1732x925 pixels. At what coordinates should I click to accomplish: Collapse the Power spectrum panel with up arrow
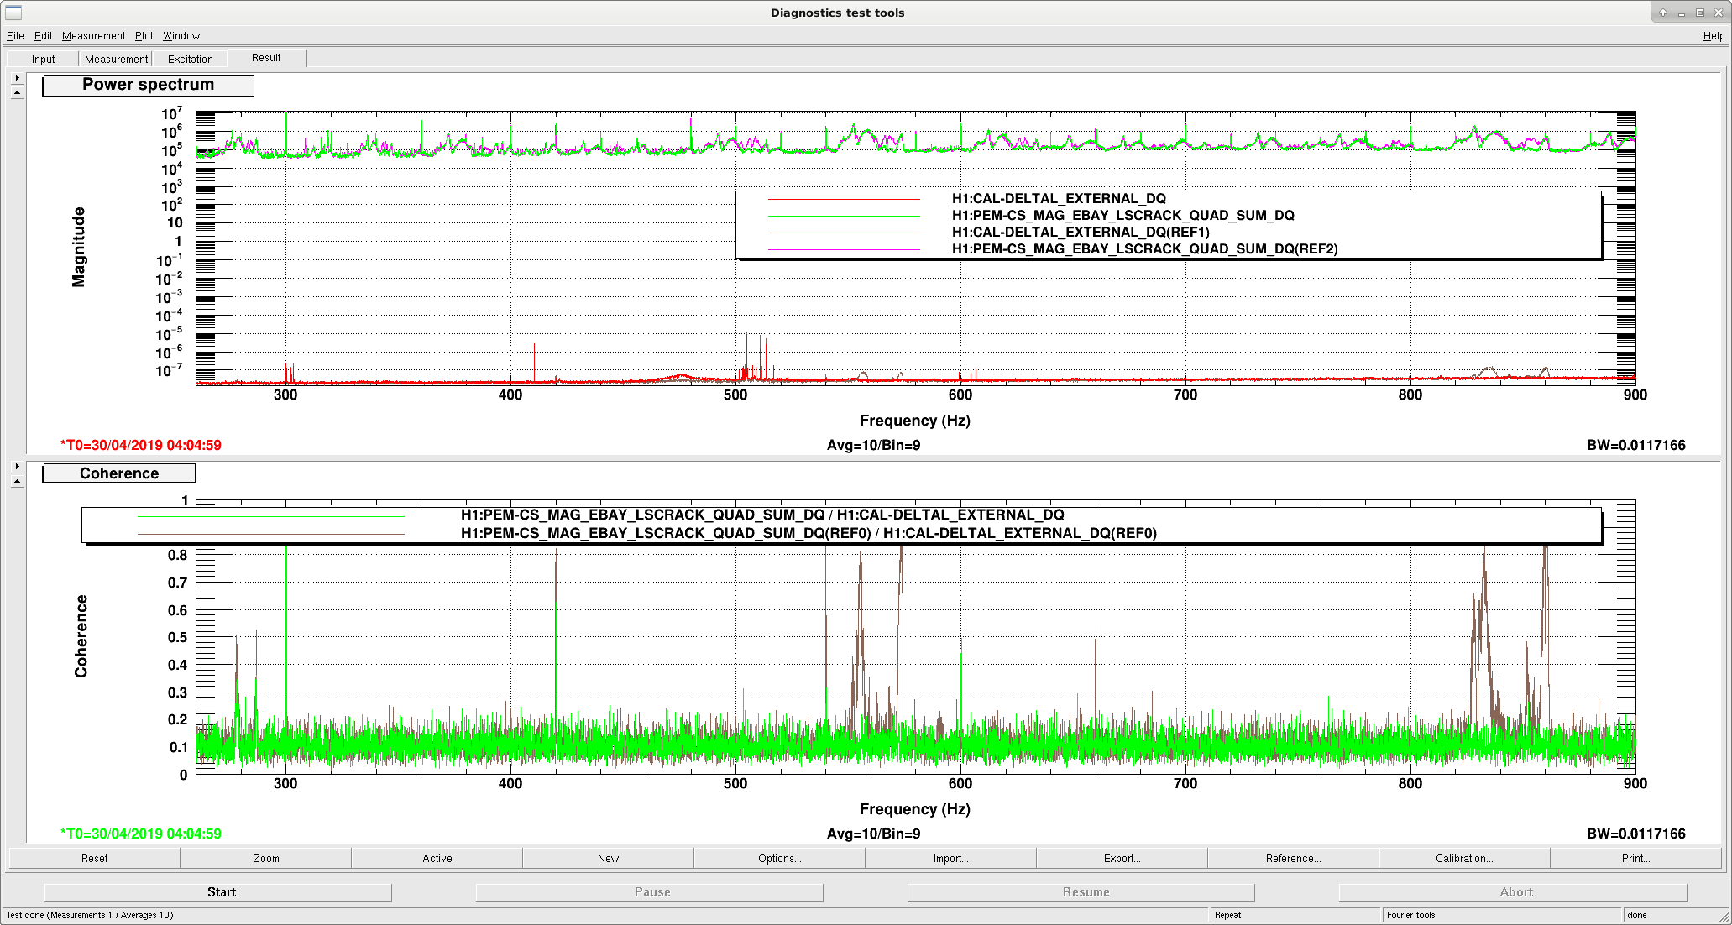pyautogui.click(x=18, y=92)
